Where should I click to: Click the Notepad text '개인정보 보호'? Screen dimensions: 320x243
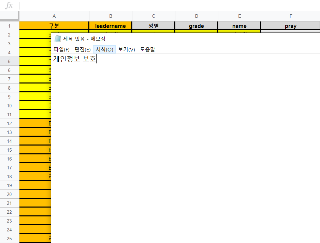tap(74, 59)
